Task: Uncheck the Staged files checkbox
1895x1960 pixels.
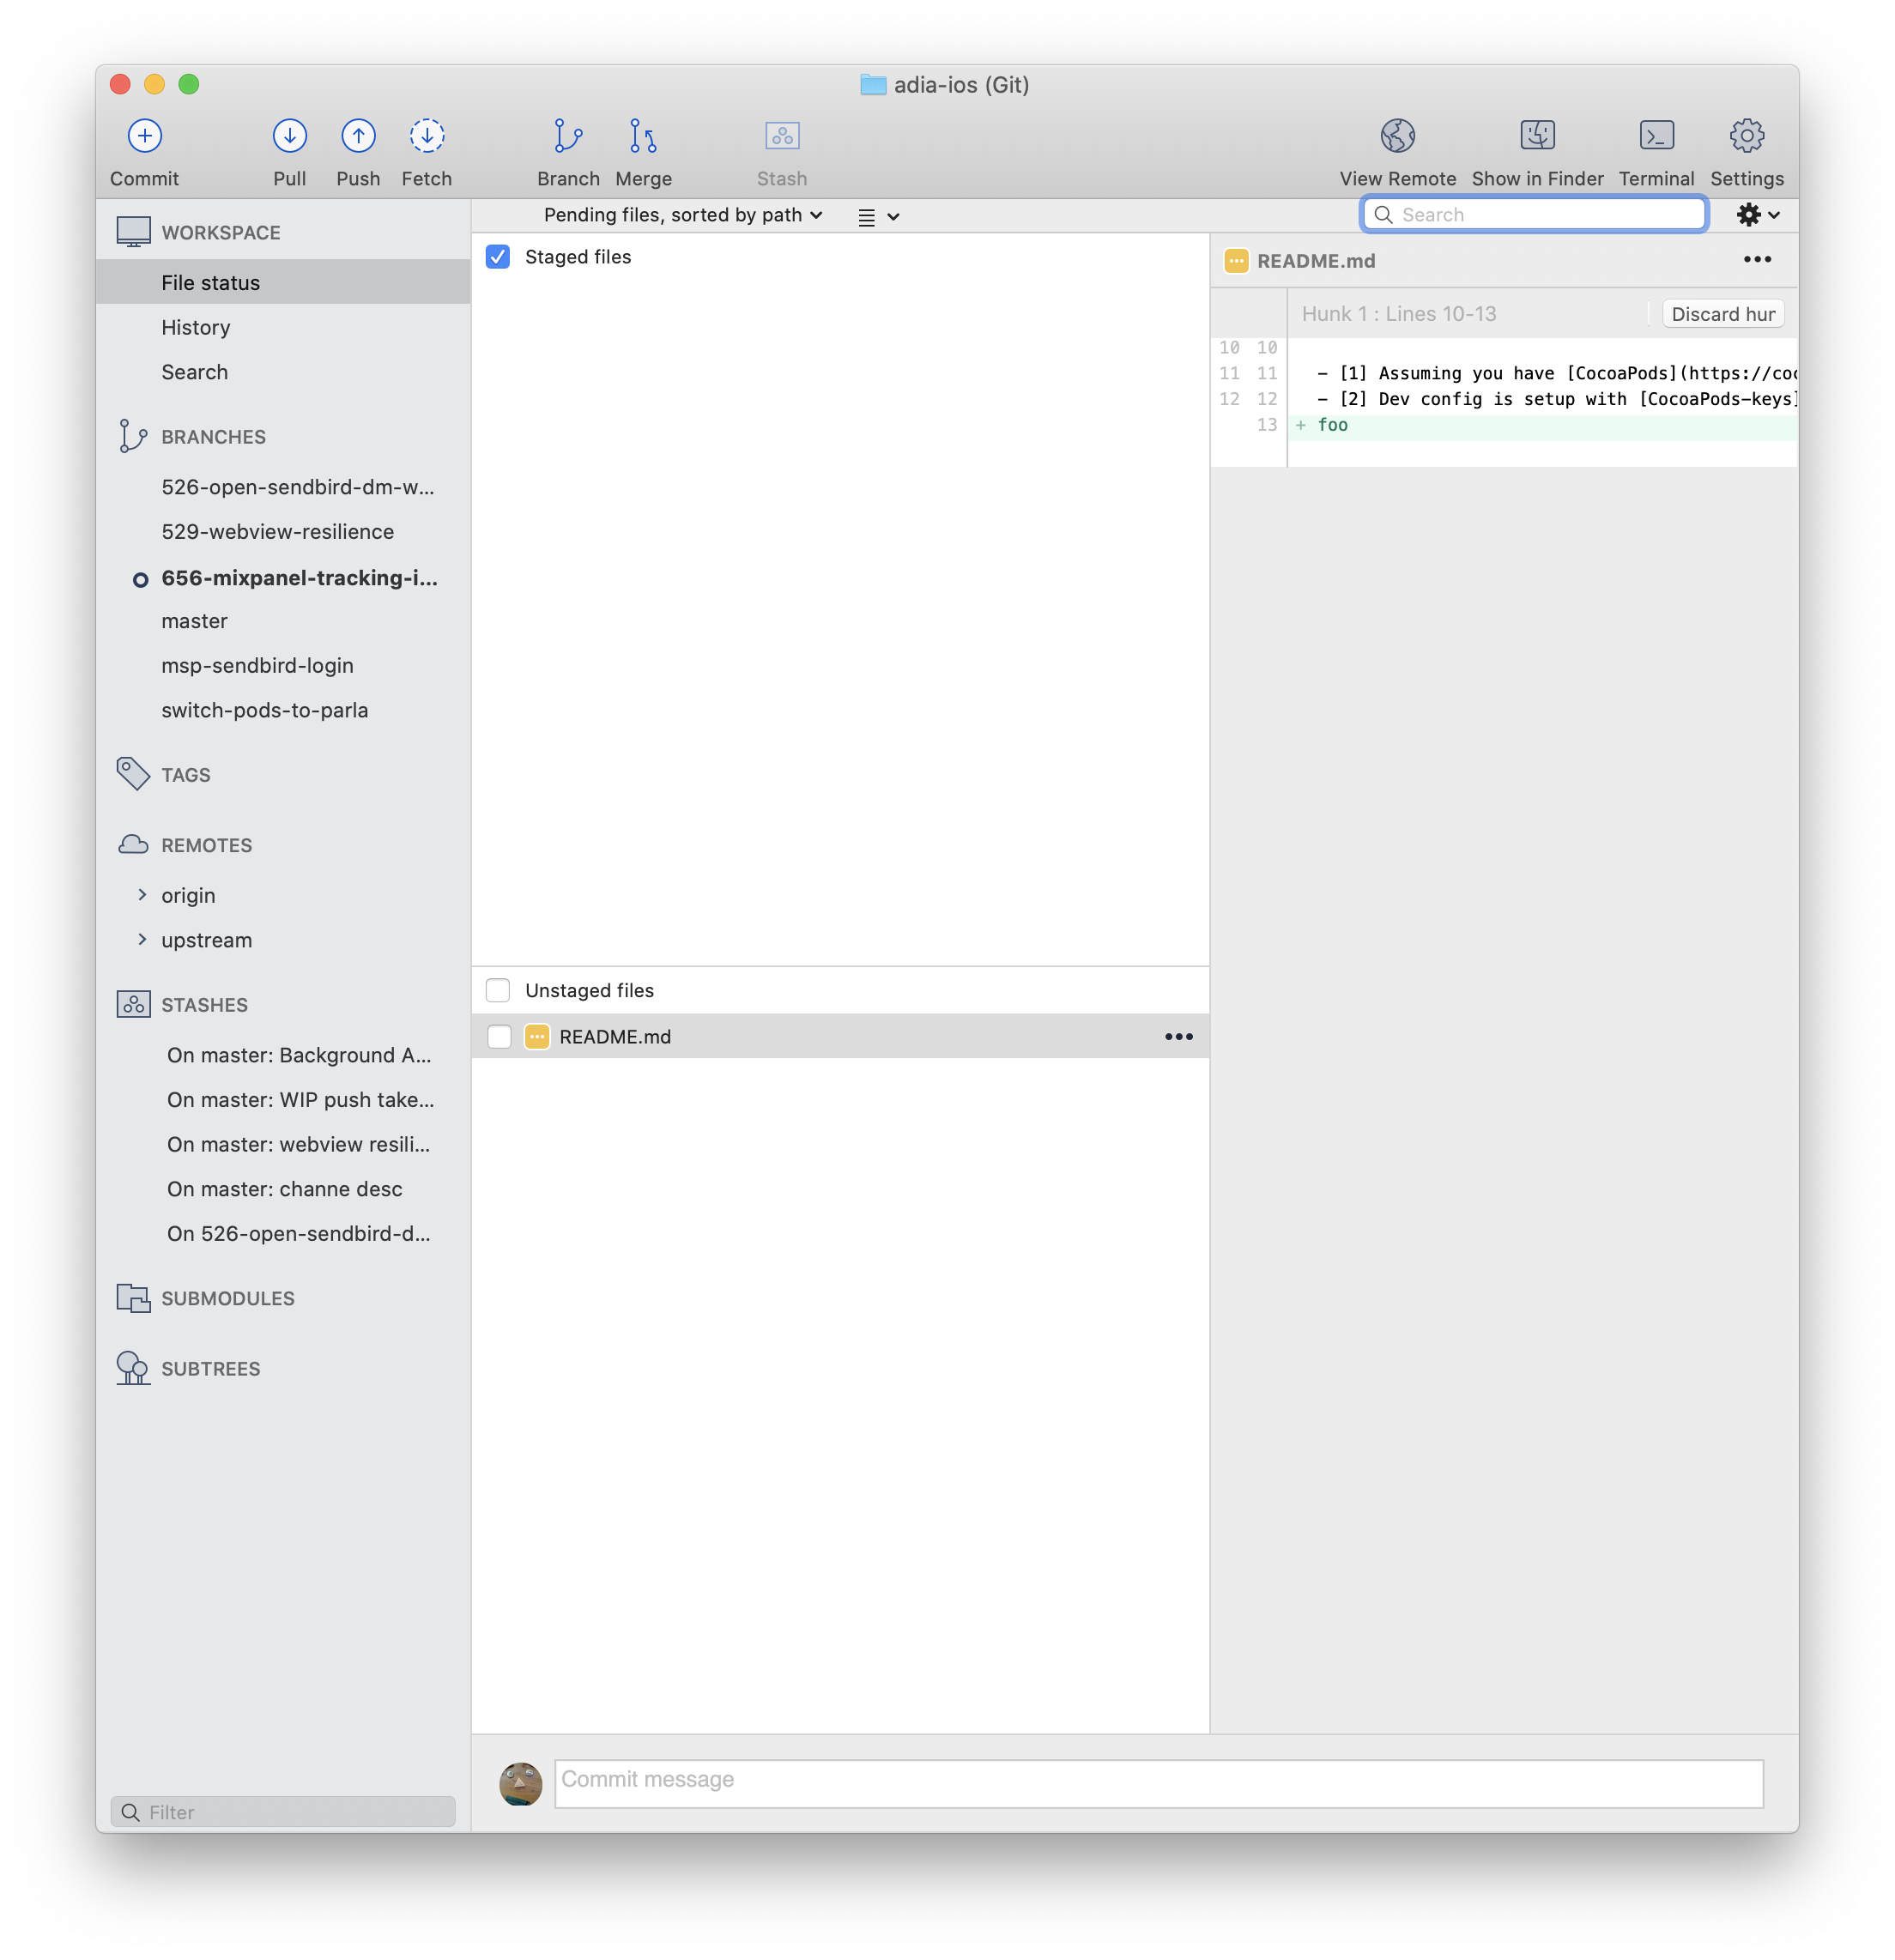Action: tap(497, 257)
